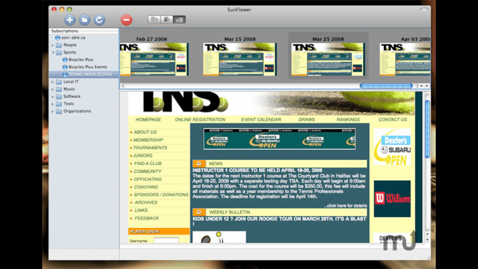This screenshot has height=269, width=478.
Task: Expand the Music folder triangle
Action: coord(53,89)
